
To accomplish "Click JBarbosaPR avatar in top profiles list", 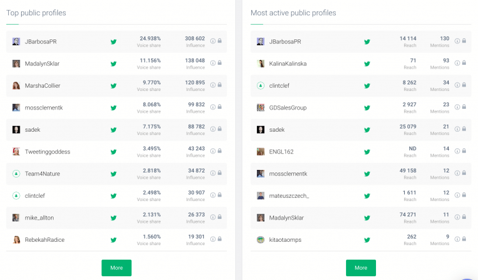I will pos(16,42).
